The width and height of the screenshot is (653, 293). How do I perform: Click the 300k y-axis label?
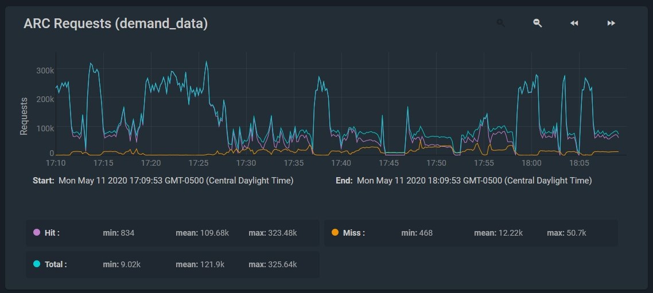(x=45, y=71)
